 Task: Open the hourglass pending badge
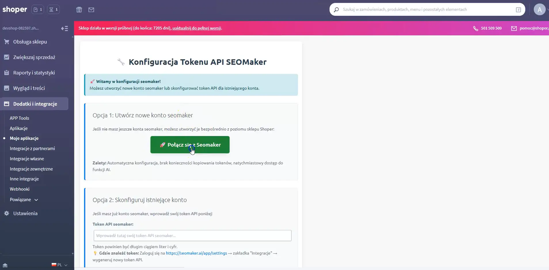click(x=54, y=9)
